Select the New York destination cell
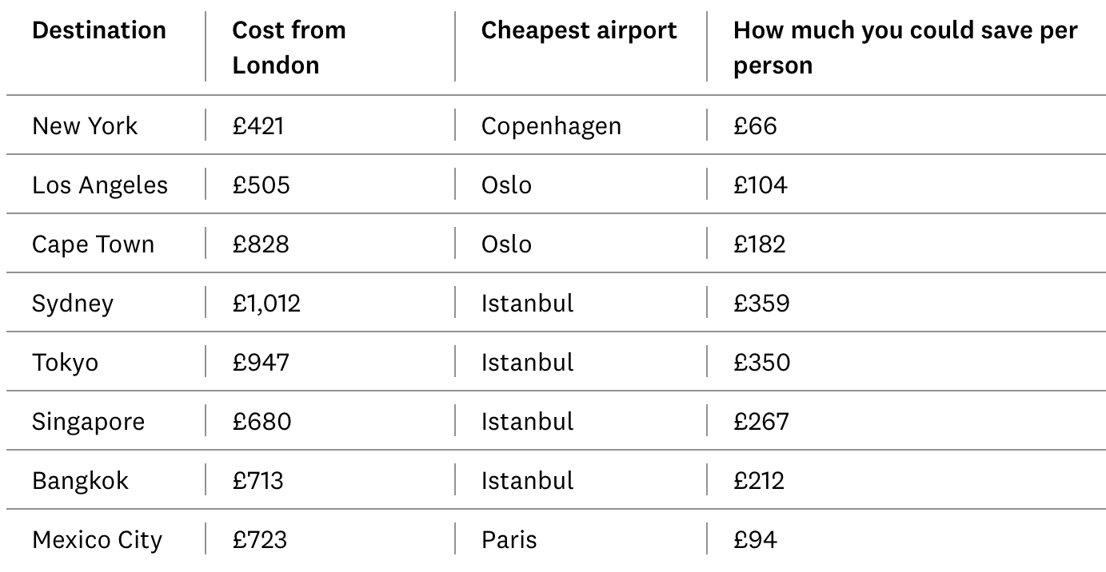 (x=85, y=125)
